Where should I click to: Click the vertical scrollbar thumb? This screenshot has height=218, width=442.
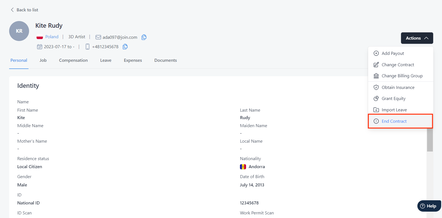[430, 140]
